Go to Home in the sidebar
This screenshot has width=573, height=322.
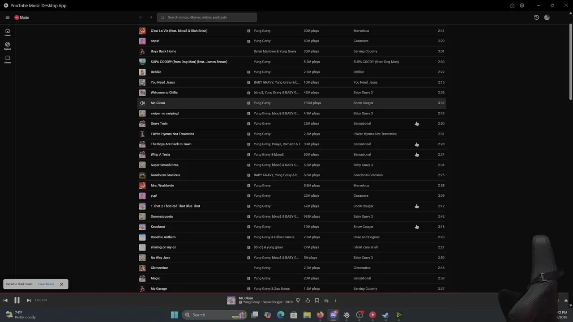coord(8,32)
